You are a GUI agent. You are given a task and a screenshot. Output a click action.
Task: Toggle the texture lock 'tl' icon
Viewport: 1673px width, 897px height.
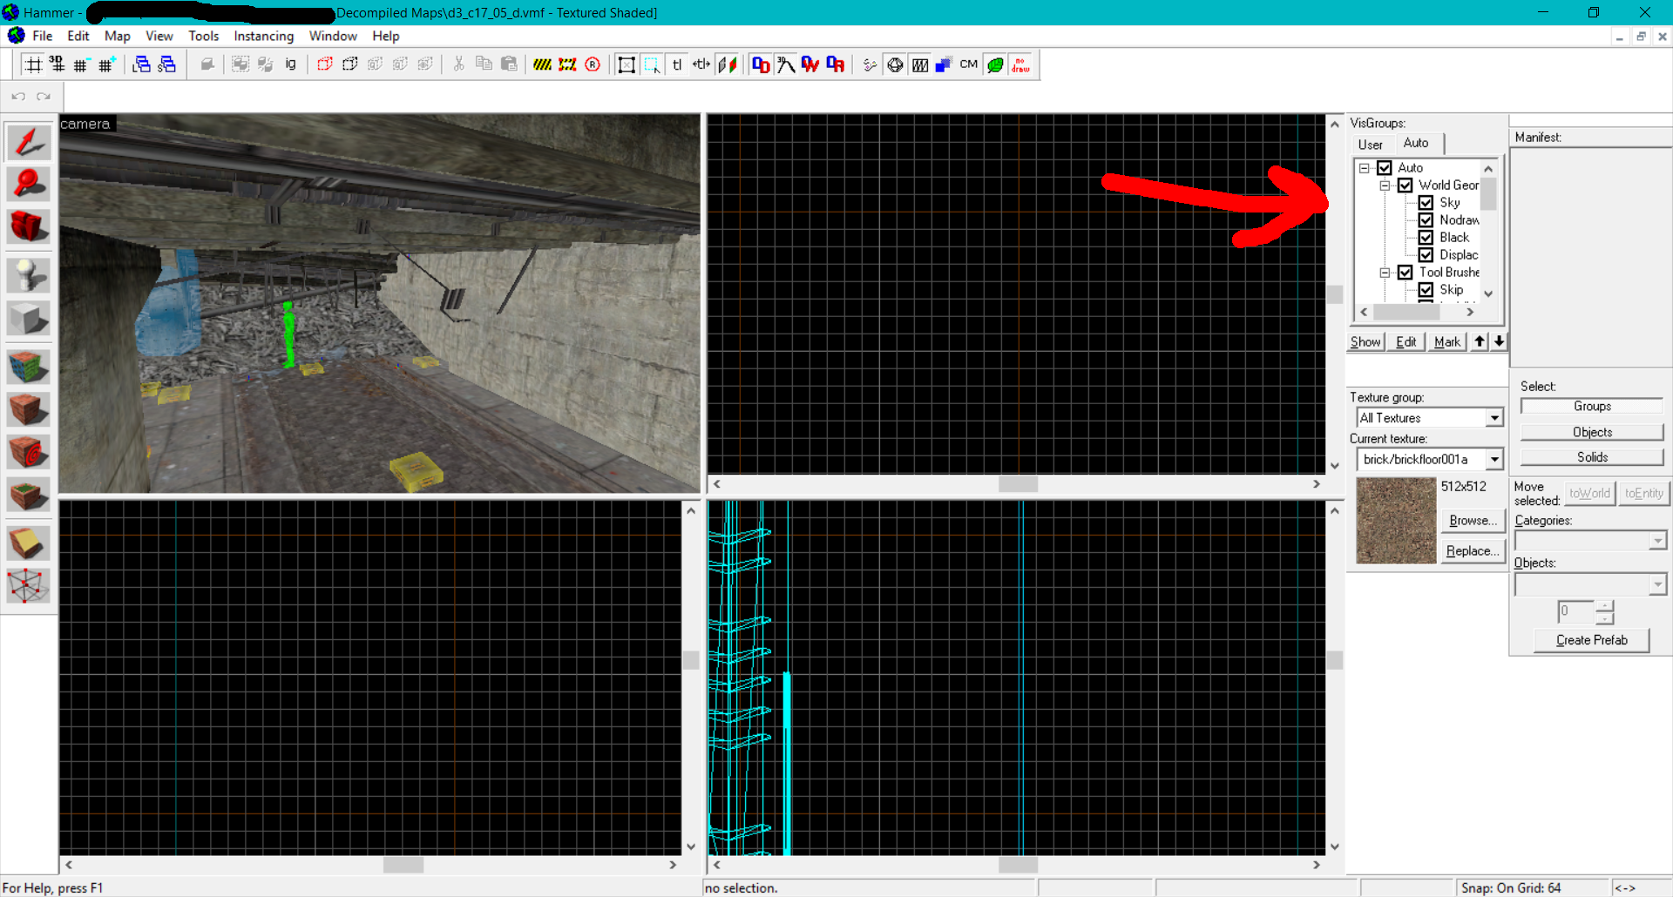(x=677, y=64)
